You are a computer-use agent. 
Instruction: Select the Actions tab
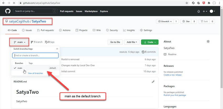65,30
